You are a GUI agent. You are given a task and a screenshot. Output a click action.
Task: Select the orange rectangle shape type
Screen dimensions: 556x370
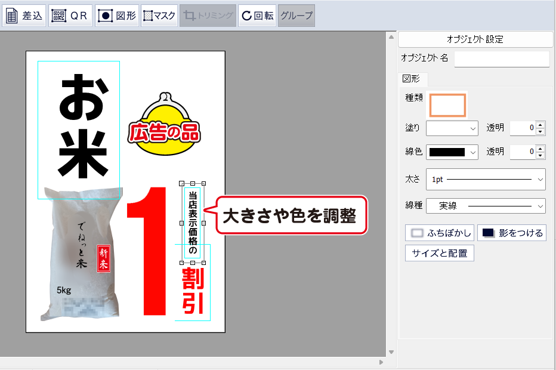click(447, 104)
